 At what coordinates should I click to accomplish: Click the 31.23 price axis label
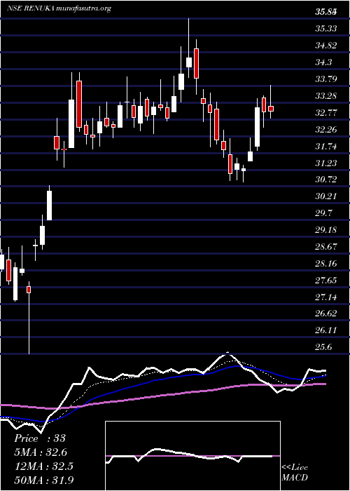point(326,163)
